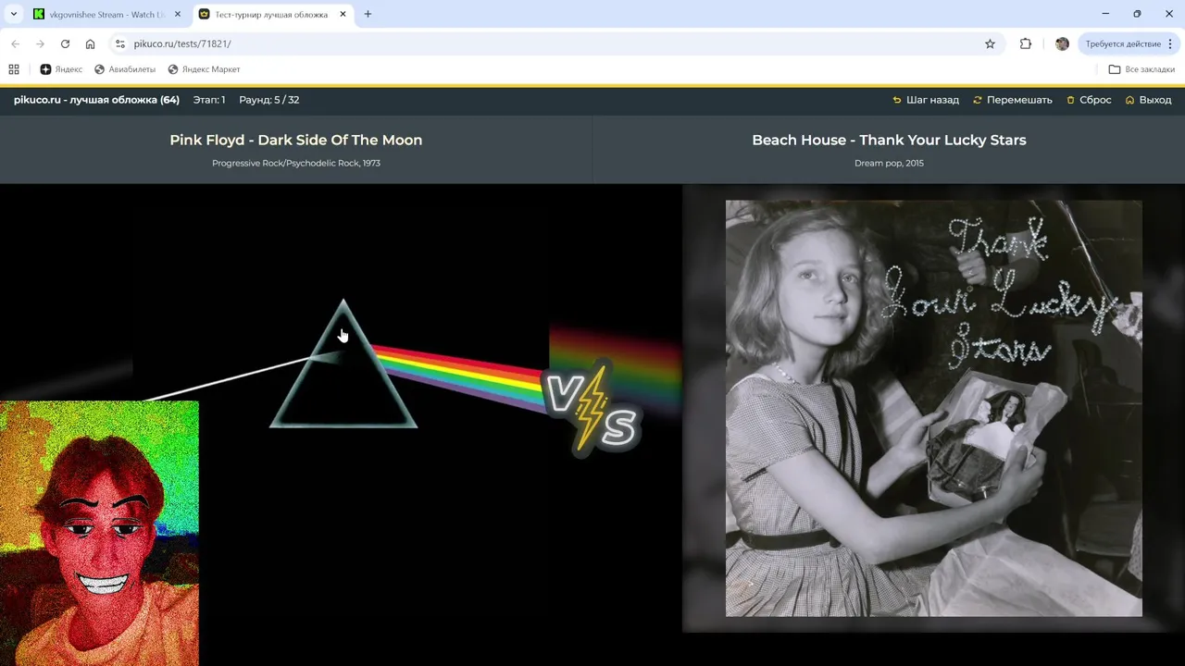This screenshot has width=1185, height=666.
Task: Open the extensions puzzle icon
Action: tap(1026, 43)
